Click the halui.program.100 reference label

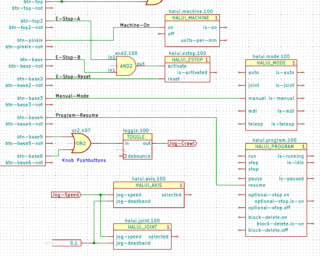coord(275,140)
